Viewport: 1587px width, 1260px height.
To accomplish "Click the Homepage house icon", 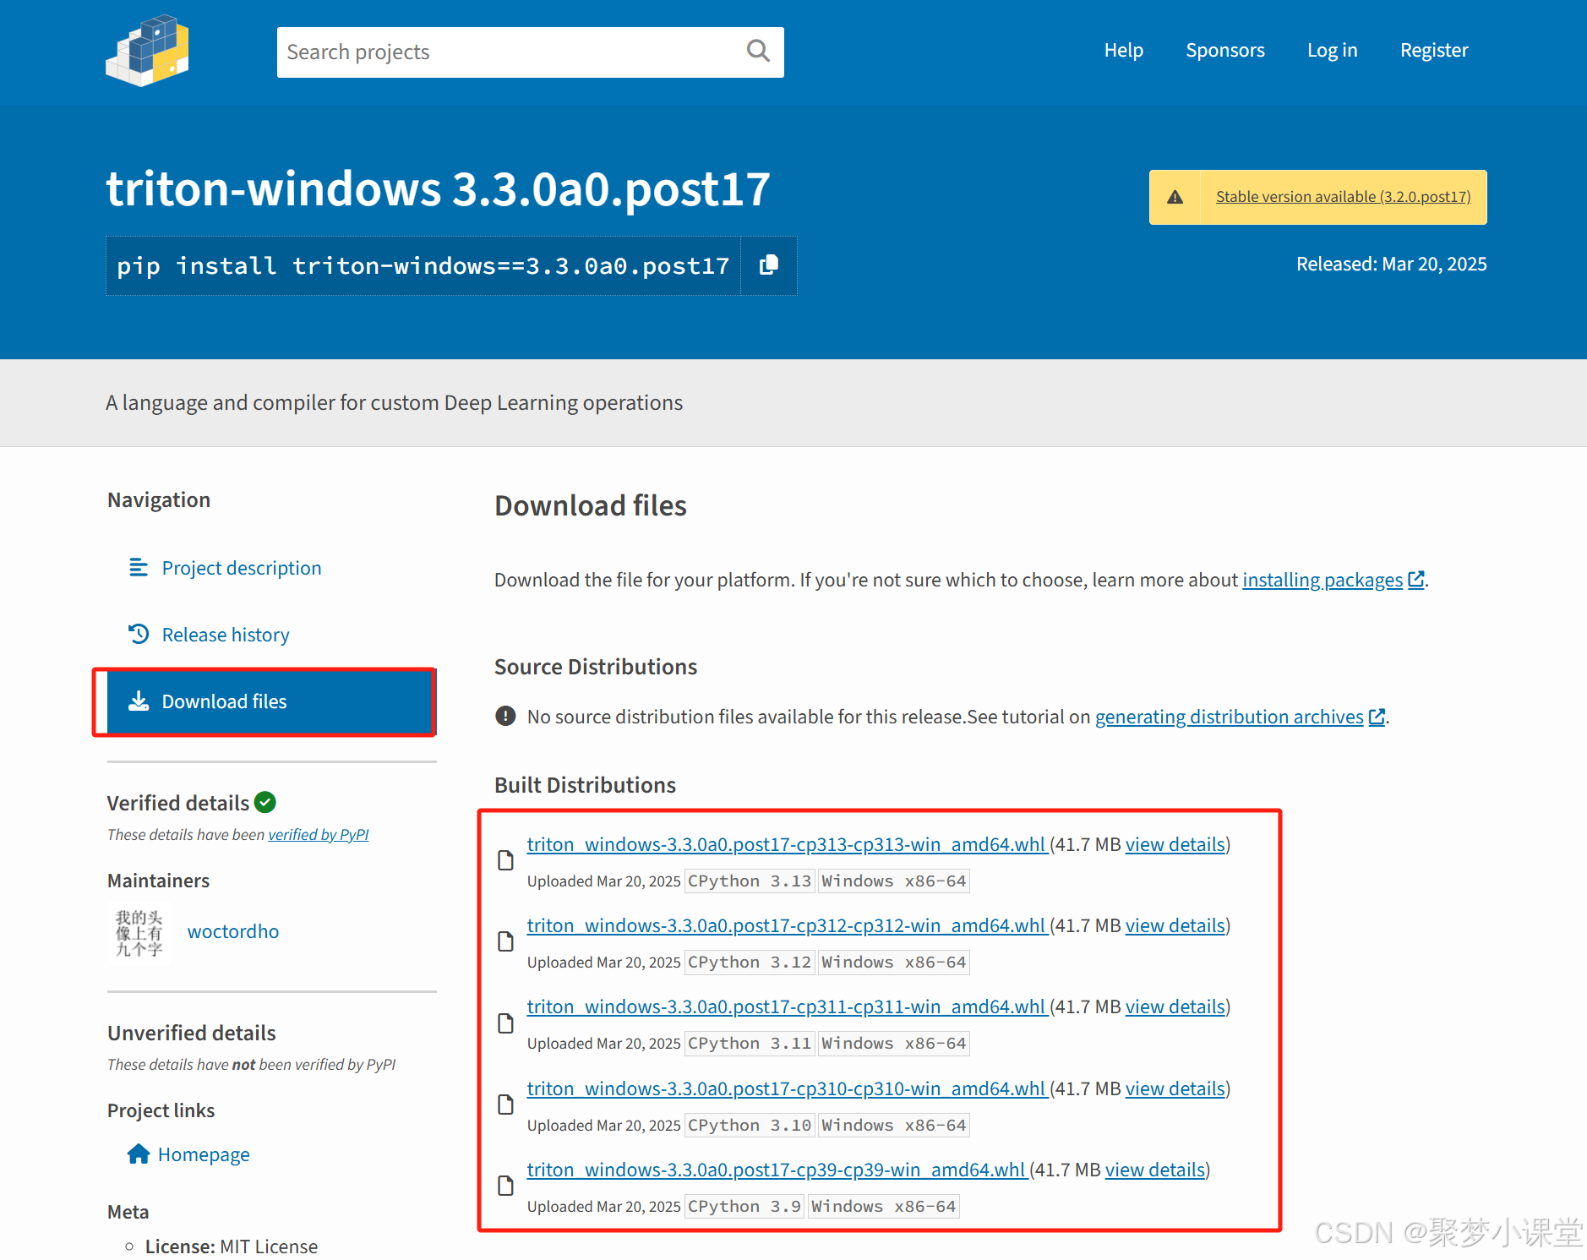I will pos(139,1154).
